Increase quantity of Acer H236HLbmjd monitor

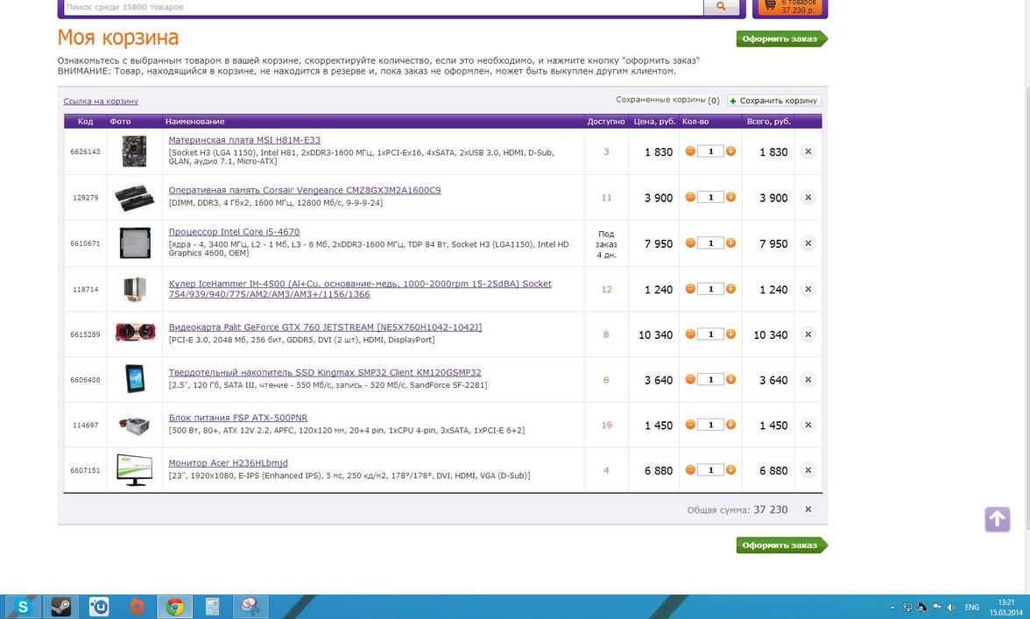pyautogui.click(x=730, y=470)
